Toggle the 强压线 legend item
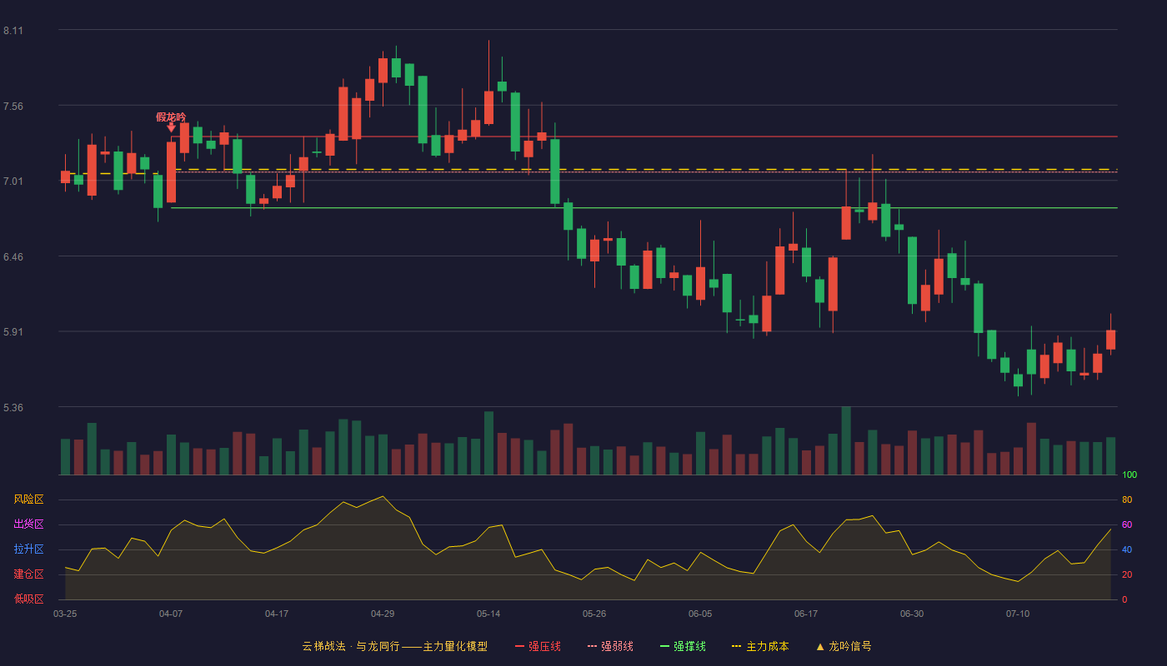This screenshot has width=1167, height=666. coord(538,646)
